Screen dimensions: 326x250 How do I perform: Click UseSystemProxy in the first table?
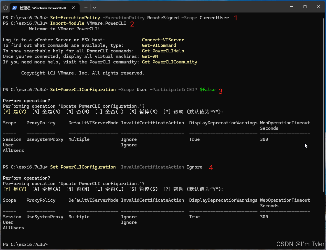pos(45,139)
